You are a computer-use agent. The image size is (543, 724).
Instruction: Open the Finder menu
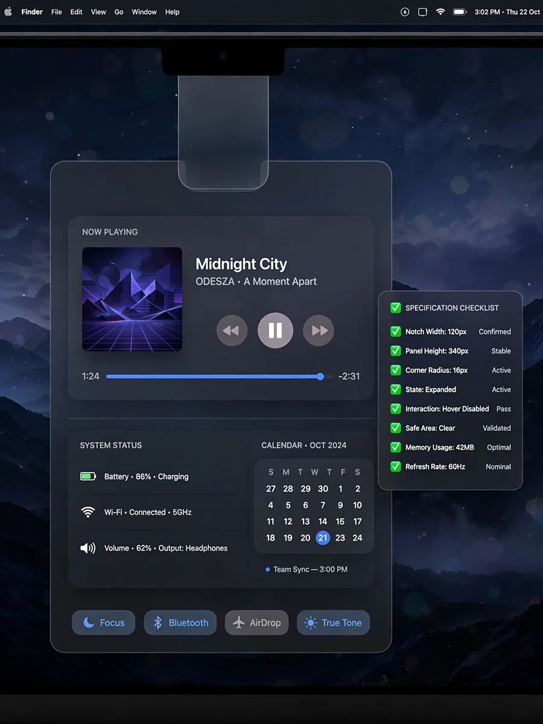(32, 12)
